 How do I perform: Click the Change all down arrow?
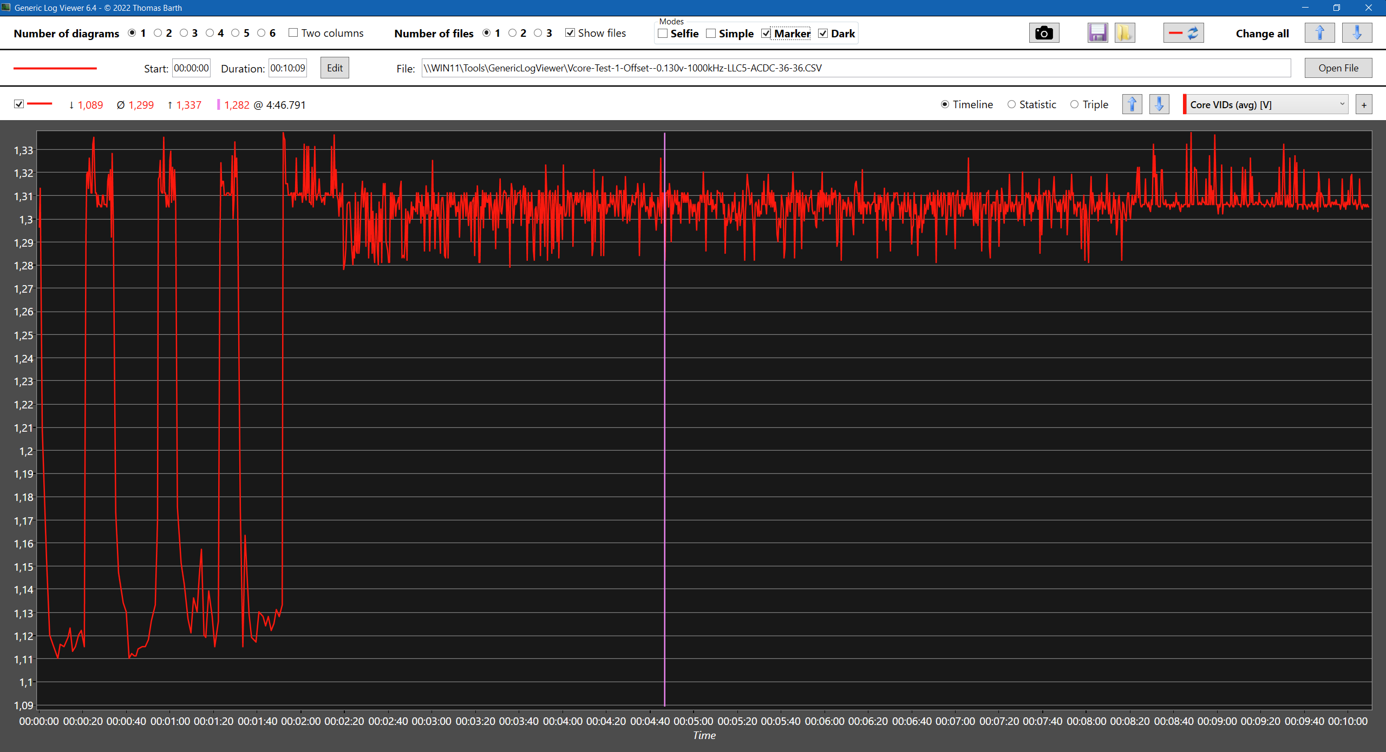click(x=1357, y=34)
